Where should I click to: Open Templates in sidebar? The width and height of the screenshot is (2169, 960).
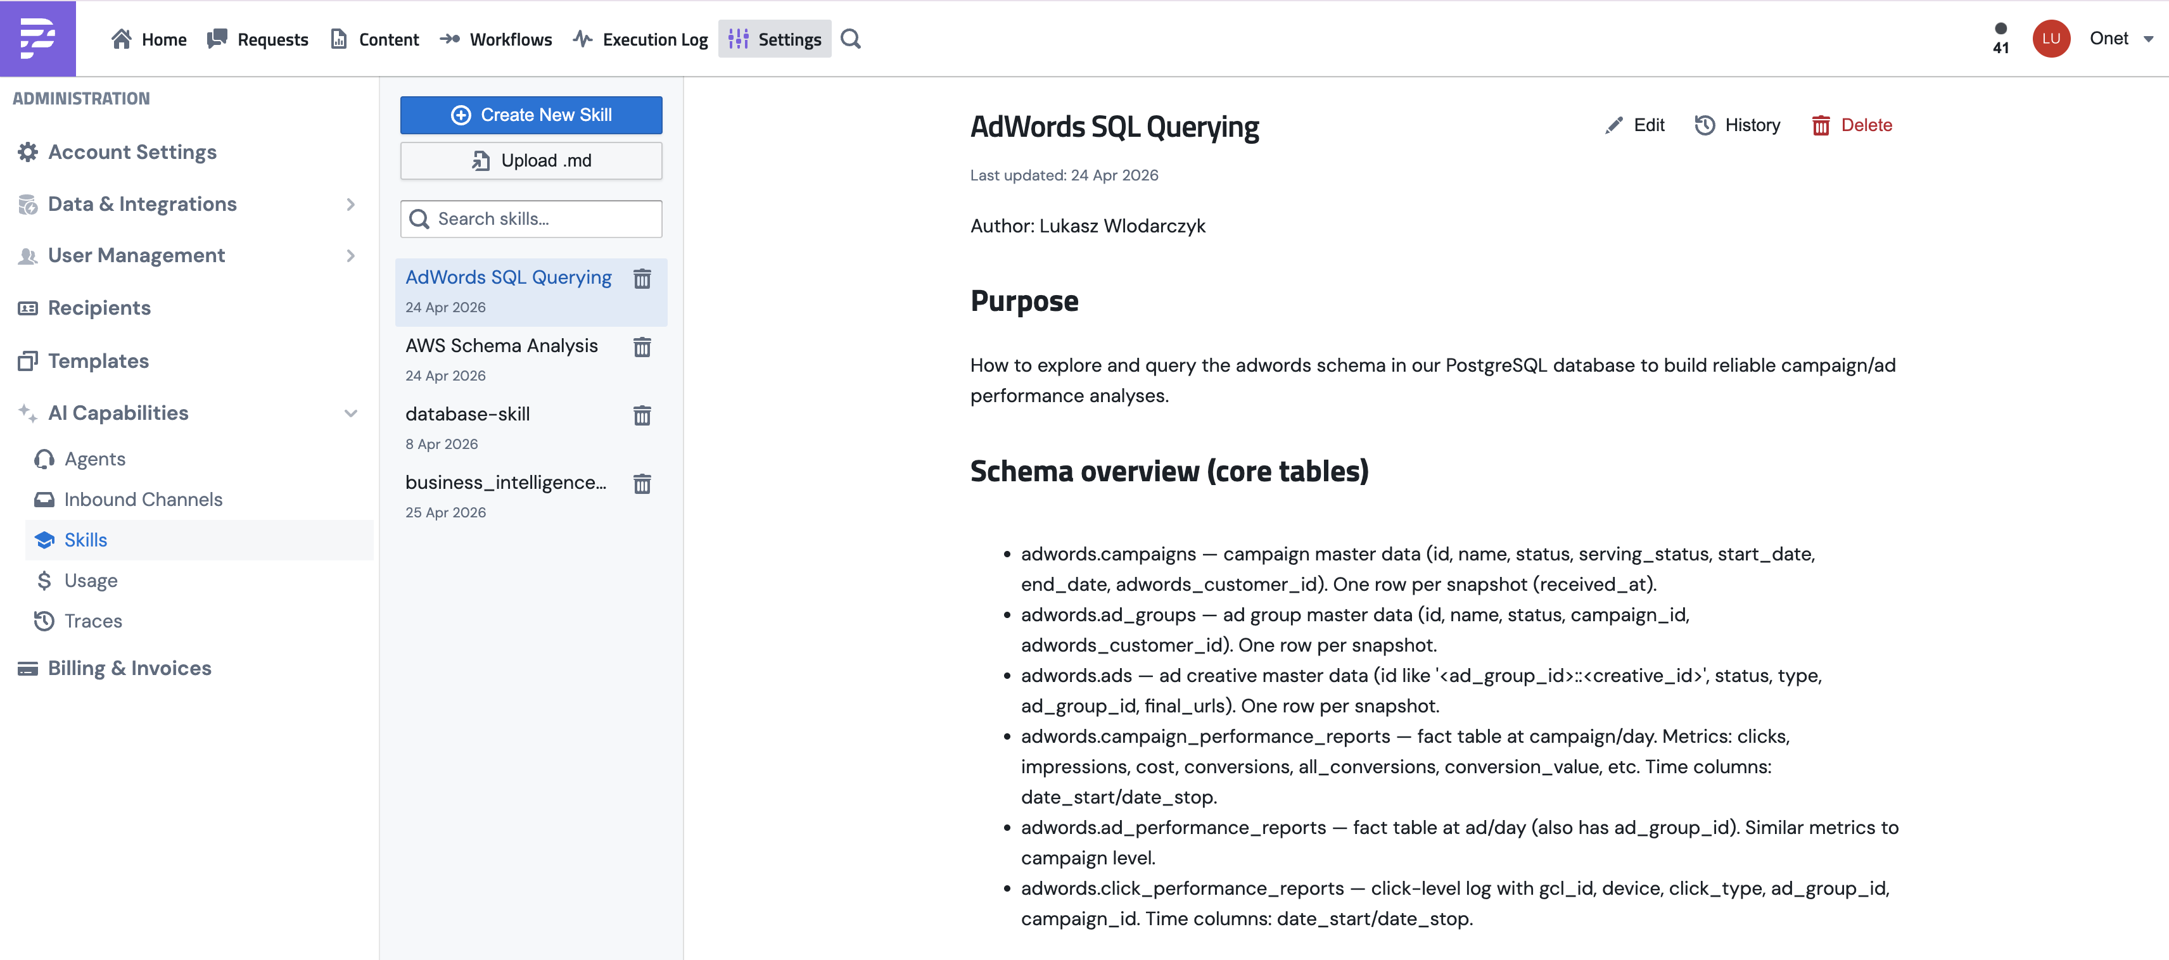pos(99,361)
